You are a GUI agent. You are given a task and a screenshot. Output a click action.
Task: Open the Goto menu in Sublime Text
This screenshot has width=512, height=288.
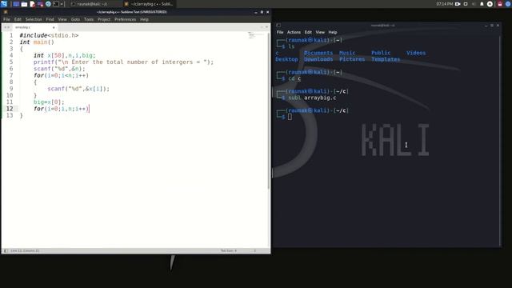point(75,19)
